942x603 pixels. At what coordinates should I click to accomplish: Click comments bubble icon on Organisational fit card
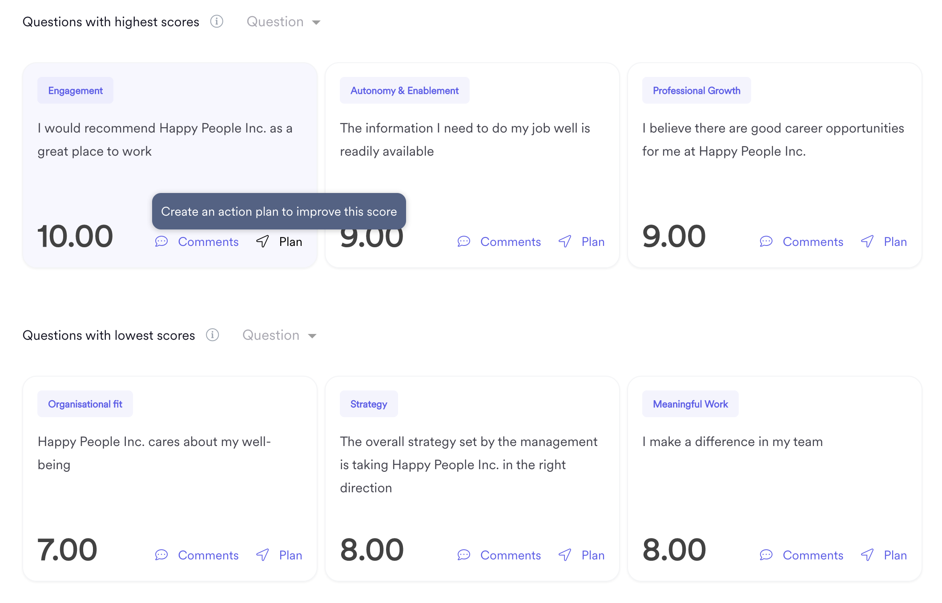(x=161, y=555)
